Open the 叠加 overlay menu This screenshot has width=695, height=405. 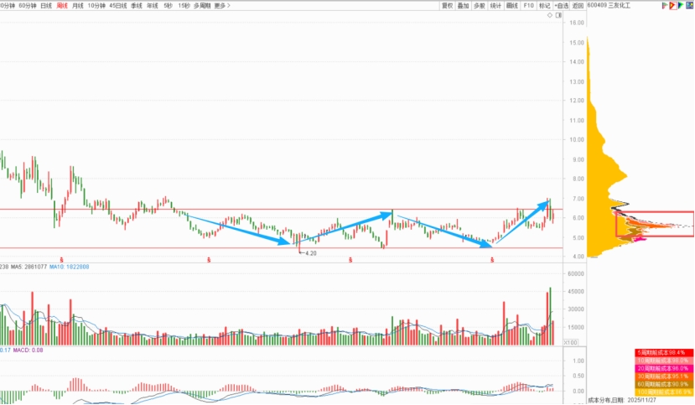pyautogui.click(x=463, y=6)
